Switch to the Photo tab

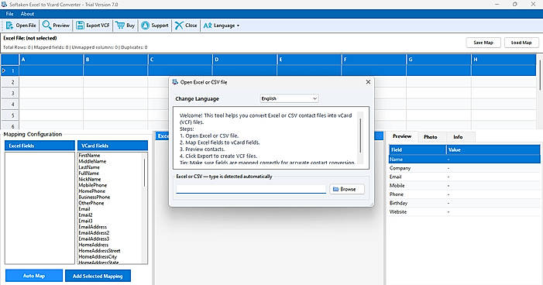point(431,137)
